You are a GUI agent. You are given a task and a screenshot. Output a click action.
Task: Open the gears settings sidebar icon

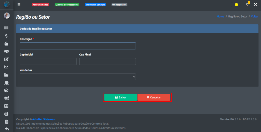tap(6, 98)
